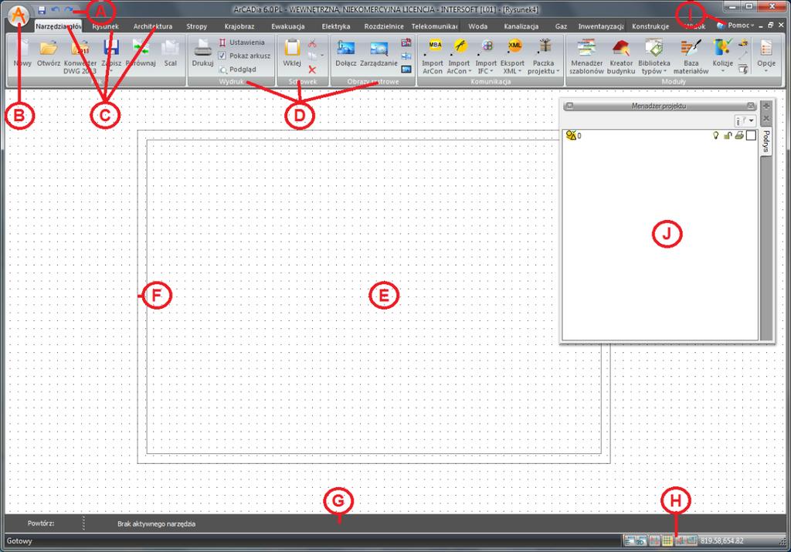Click the undo arrow in quick access toolbar
Viewport: 791px width, 552px height.
56,10
